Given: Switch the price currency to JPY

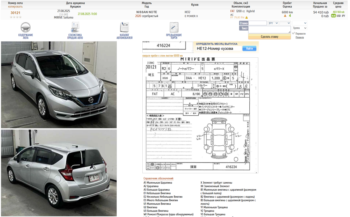Looking at the screenshot, I should [344, 16].
